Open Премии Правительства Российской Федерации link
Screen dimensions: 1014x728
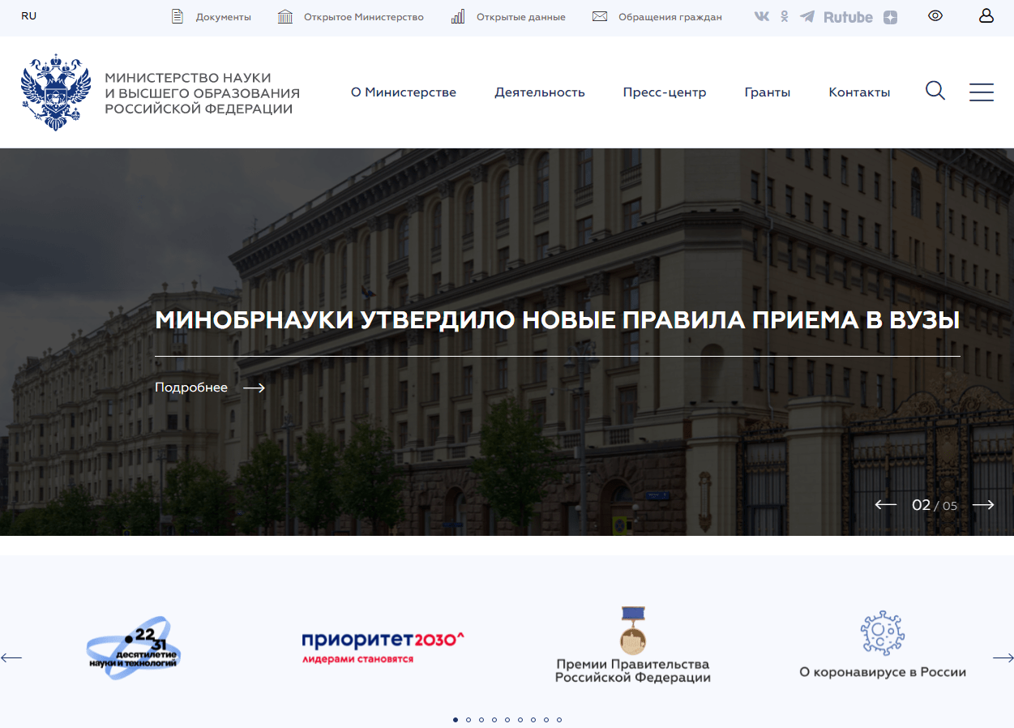[x=633, y=671]
